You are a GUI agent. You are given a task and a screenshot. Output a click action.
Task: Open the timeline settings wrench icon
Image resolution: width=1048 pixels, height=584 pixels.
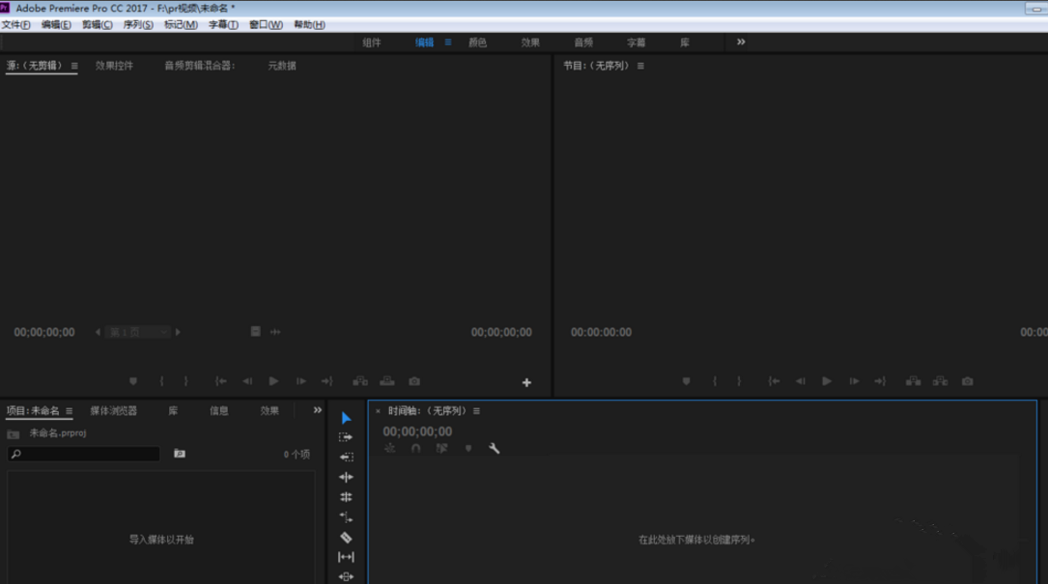click(494, 448)
